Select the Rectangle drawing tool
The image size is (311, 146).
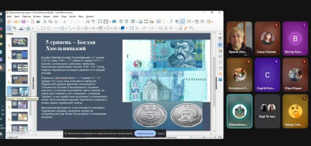click(43, 28)
